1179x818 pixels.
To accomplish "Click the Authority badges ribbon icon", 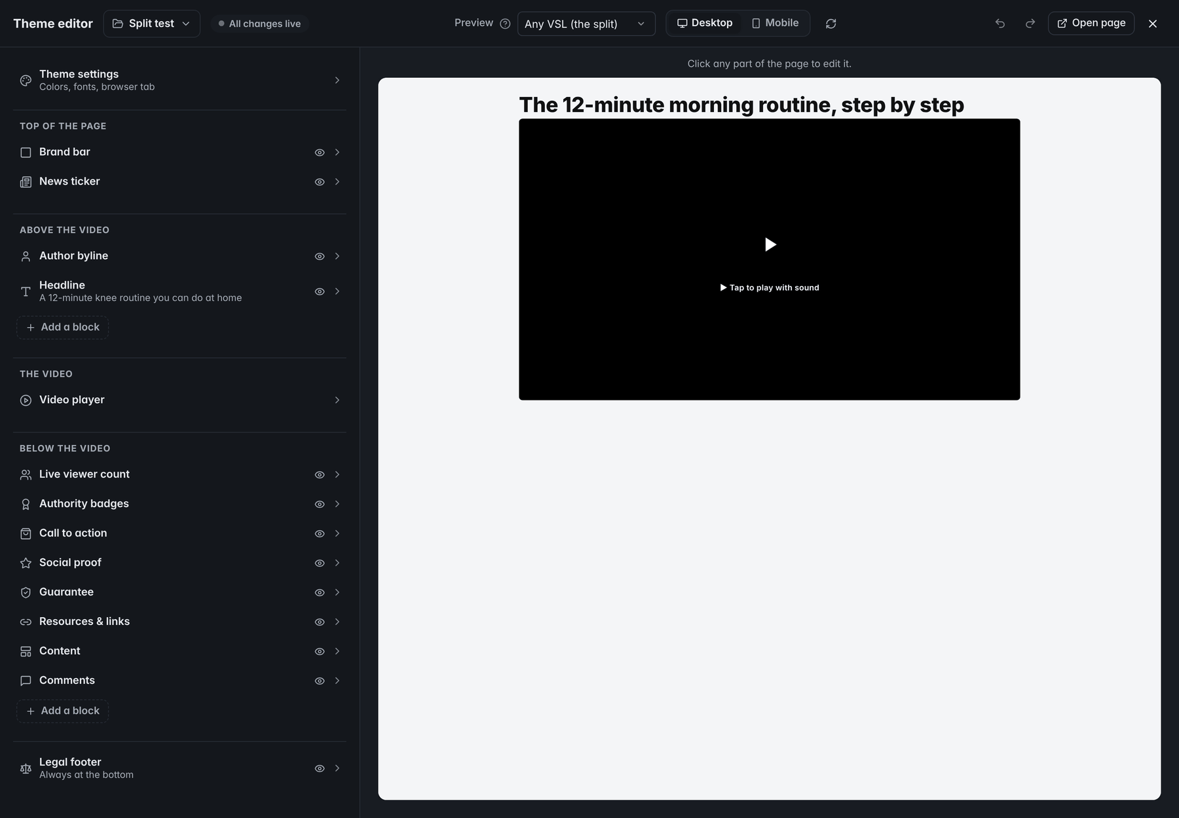I will click(x=26, y=505).
